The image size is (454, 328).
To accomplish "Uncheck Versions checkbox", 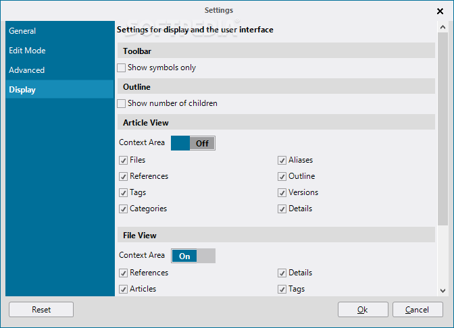I will click(282, 192).
